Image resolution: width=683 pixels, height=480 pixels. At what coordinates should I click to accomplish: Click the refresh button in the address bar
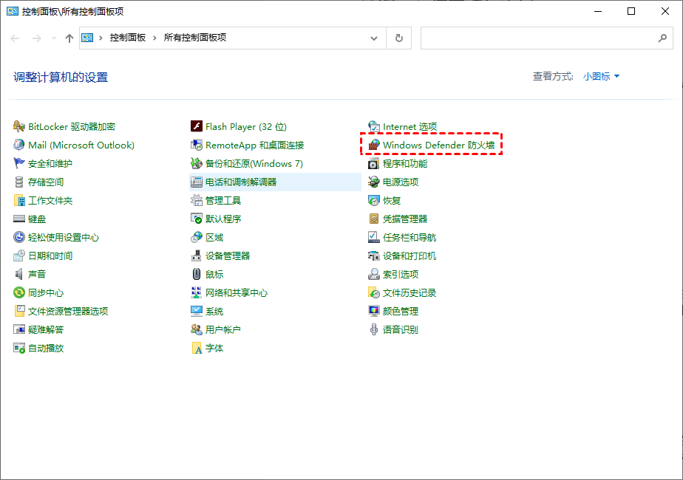398,38
